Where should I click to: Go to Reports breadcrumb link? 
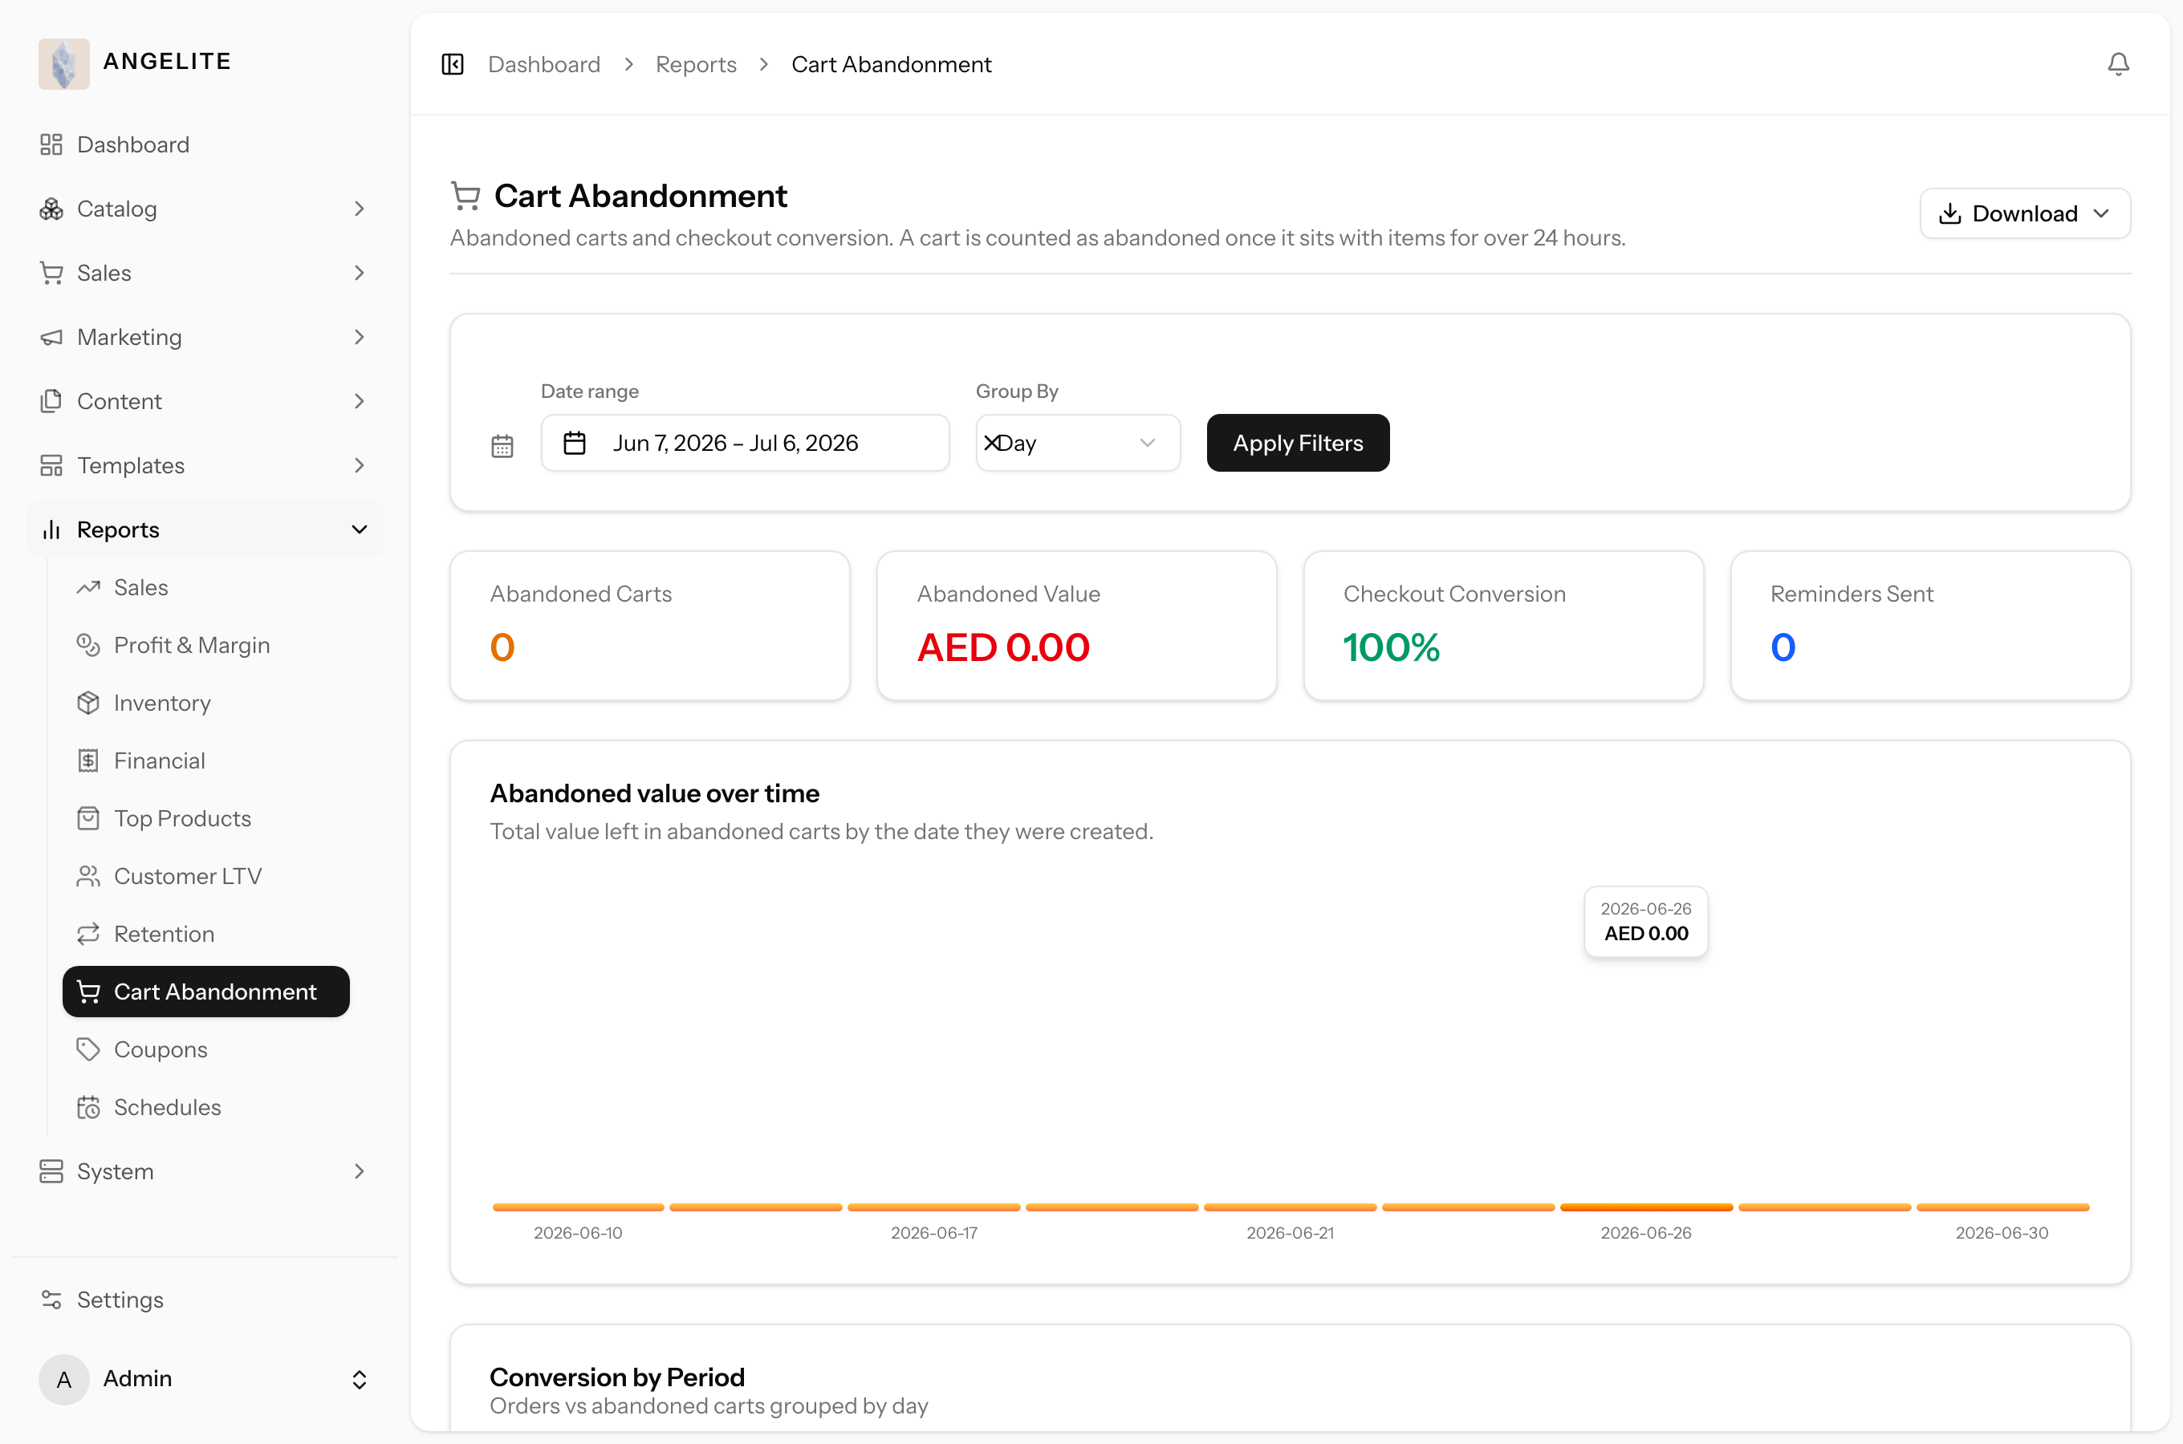(x=697, y=64)
